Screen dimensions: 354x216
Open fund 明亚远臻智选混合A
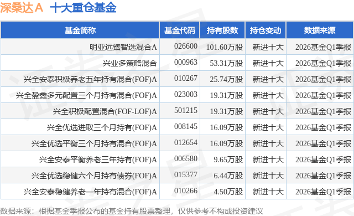pos(123,47)
